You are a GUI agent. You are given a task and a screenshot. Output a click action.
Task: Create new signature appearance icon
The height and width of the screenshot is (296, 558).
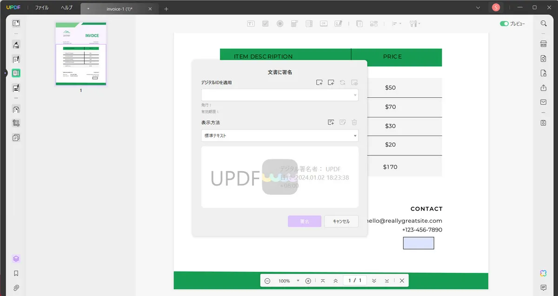click(x=331, y=122)
